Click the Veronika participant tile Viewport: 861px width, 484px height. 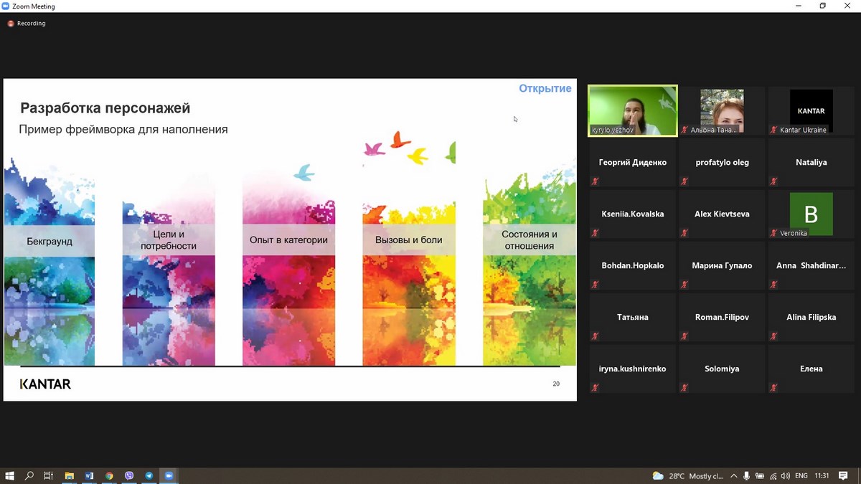point(811,214)
